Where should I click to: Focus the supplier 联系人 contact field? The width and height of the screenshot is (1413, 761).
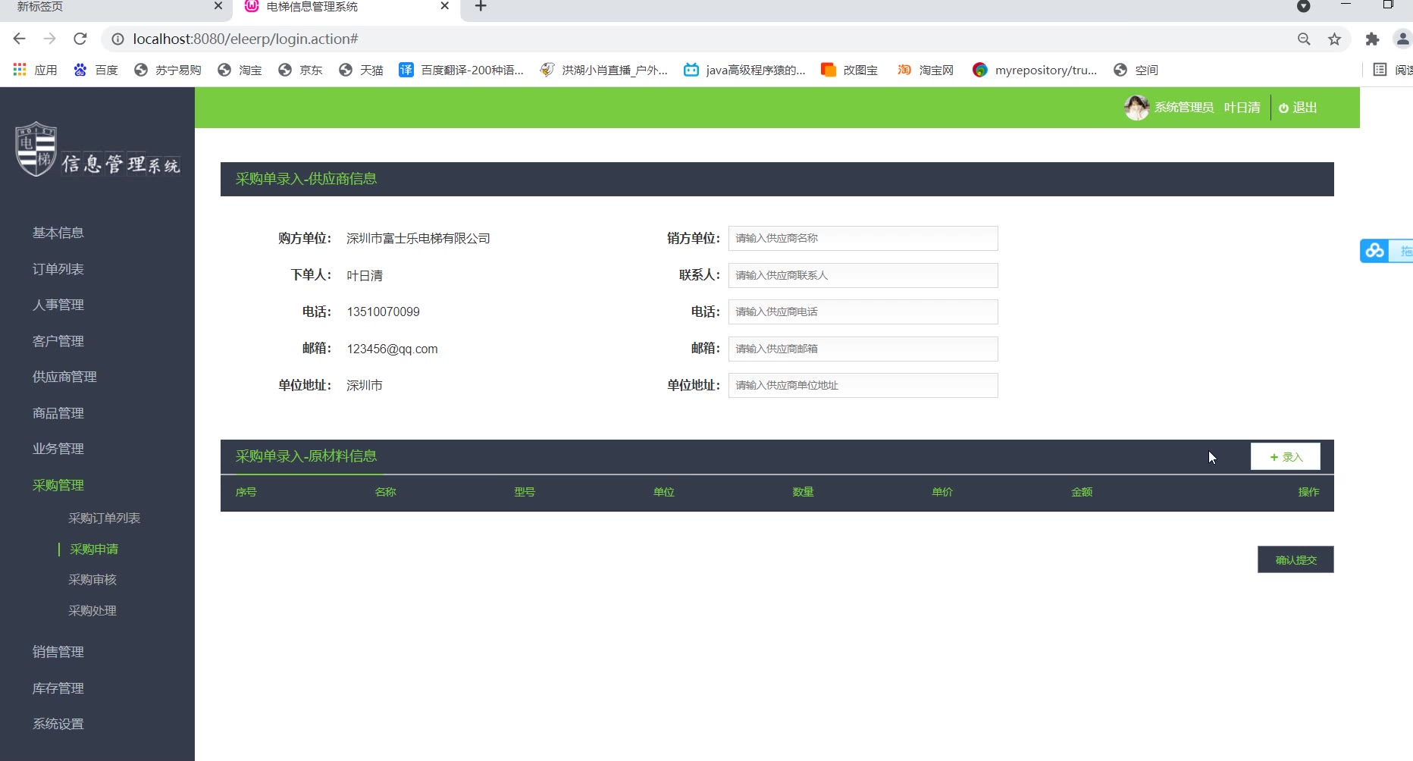863,275
